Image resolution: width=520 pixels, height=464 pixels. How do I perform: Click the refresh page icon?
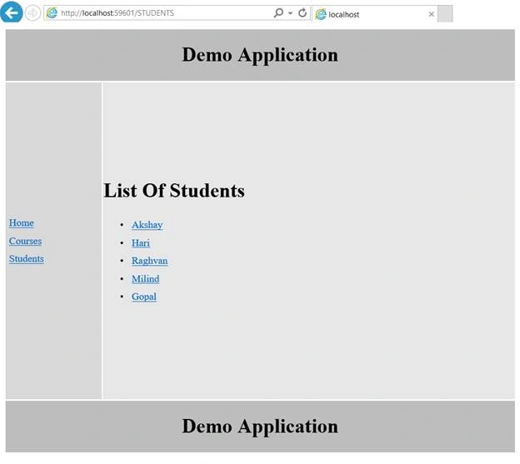302,13
